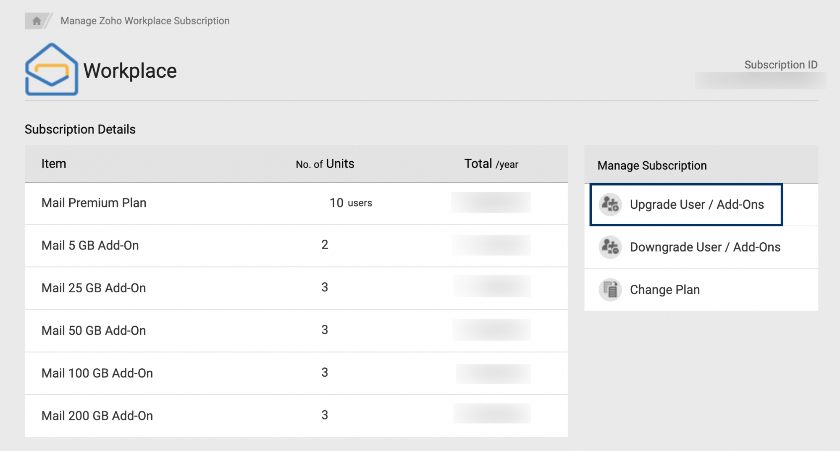The width and height of the screenshot is (840, 451).
Task: Select the Mail 200 GB Add-On item
Action: click(x=97, y=416)
